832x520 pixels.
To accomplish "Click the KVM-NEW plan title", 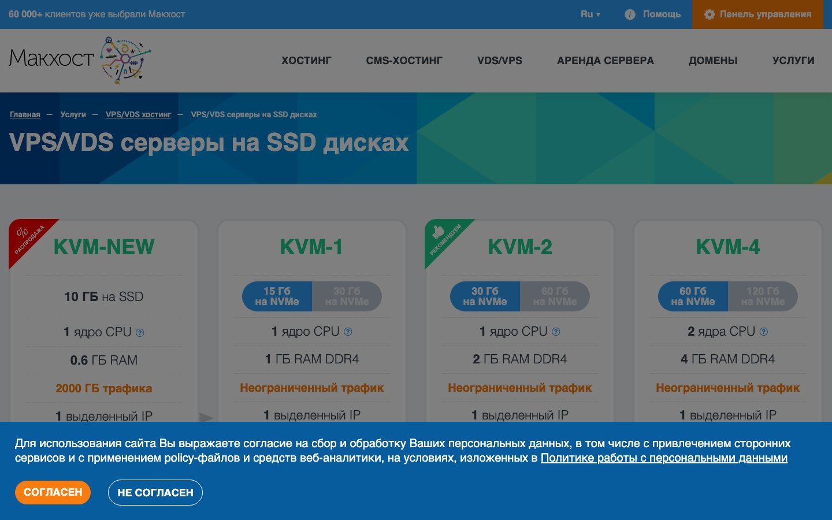I will coord(104,247).
